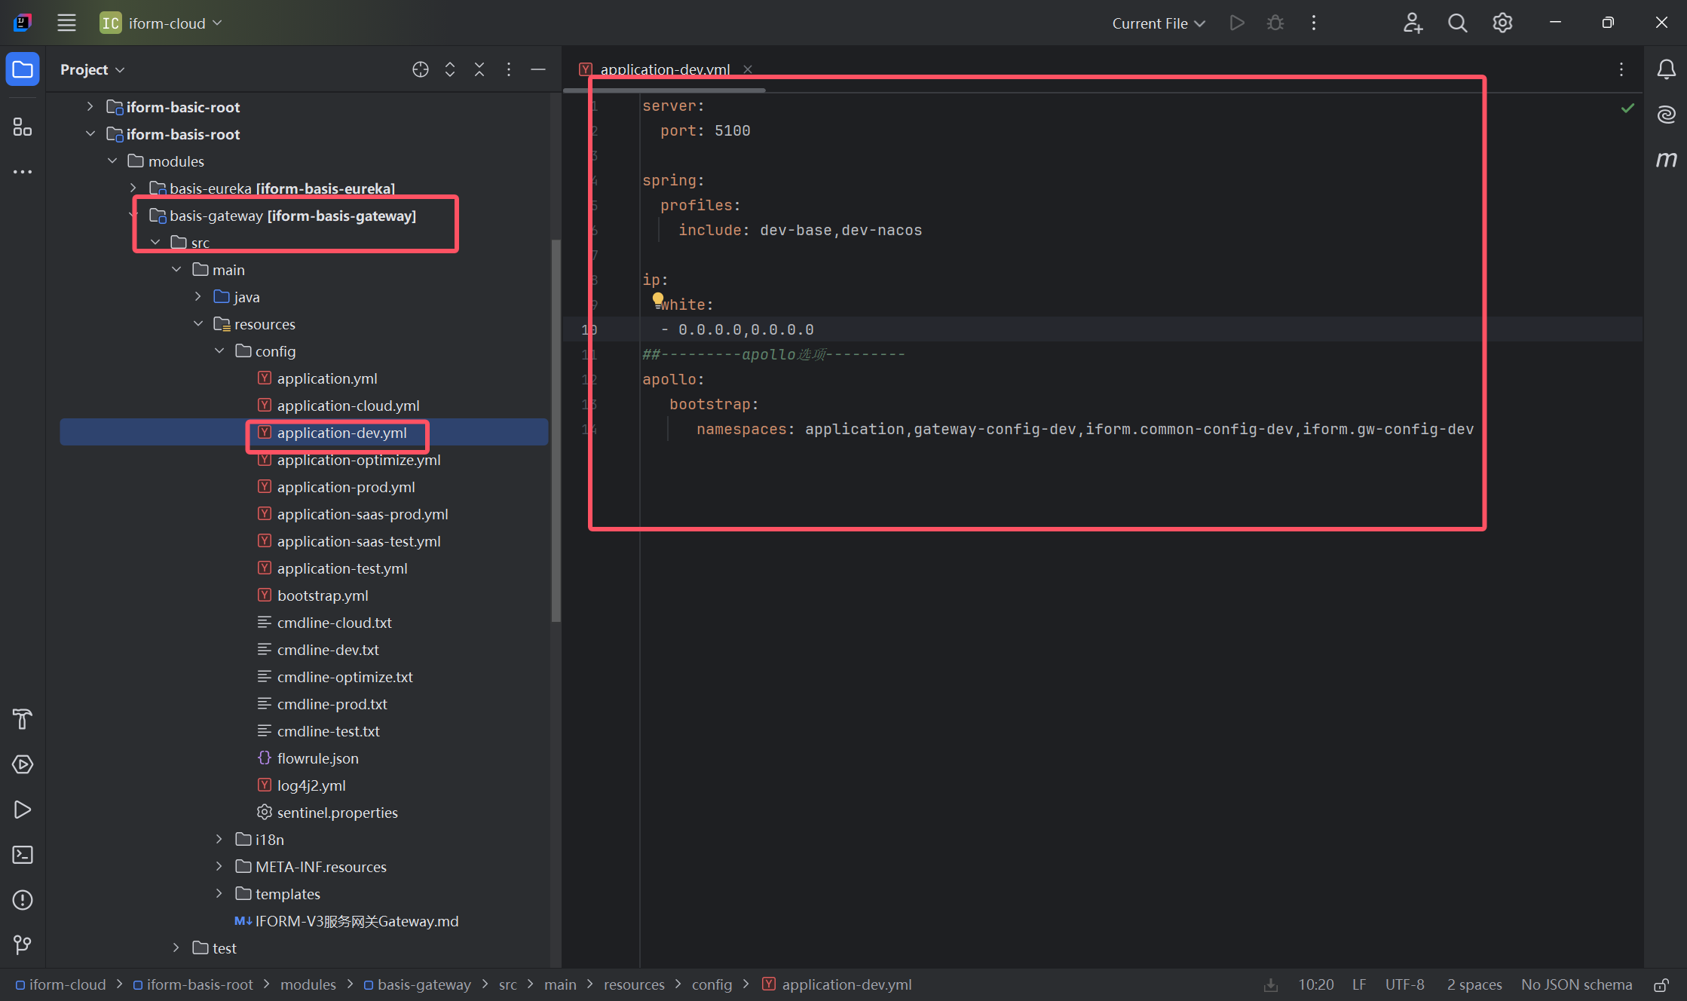Screen dimensions: 1687x1001
Task: Click the basis-gateway breadcrumb in navigation bar
Action: [424, 984]
